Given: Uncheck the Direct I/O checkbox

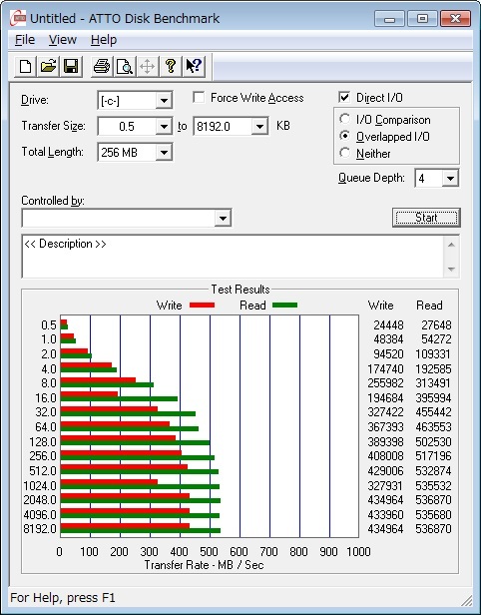Looking at the screenshot, I should pos(344,97).
